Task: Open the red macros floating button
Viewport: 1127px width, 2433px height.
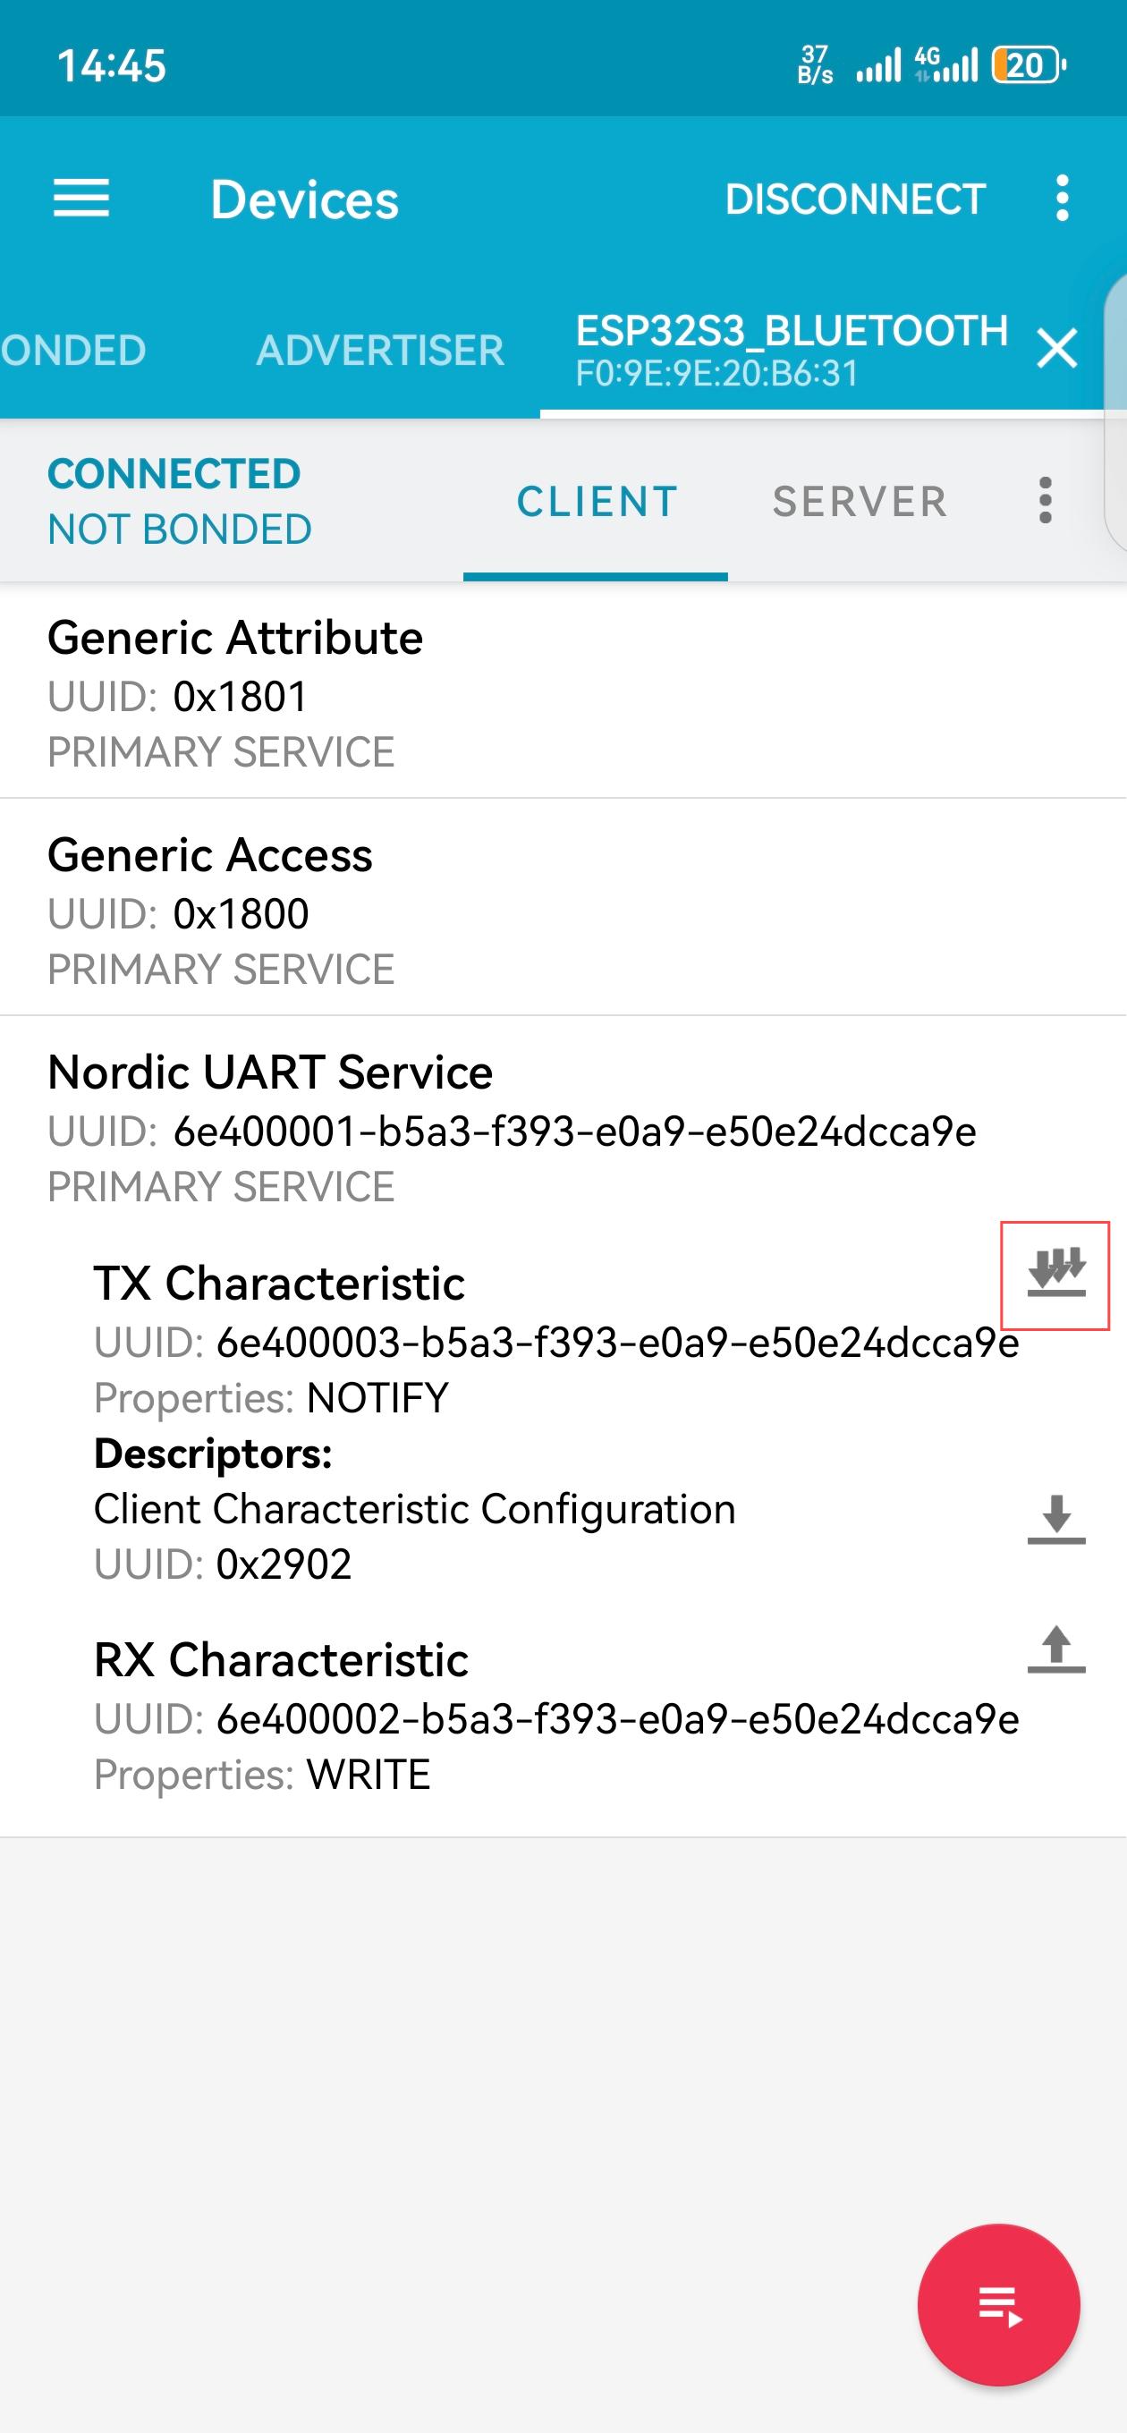Action: click(x=998, y=2305)
